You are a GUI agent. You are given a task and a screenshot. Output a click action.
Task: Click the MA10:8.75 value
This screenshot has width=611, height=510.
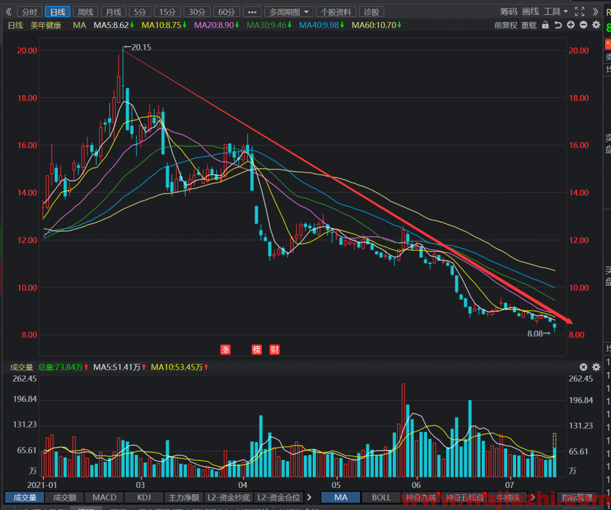point(164,25)
